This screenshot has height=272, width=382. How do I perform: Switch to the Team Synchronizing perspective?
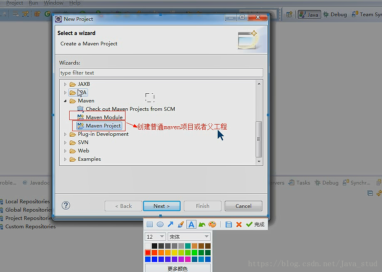coord(367,15)
